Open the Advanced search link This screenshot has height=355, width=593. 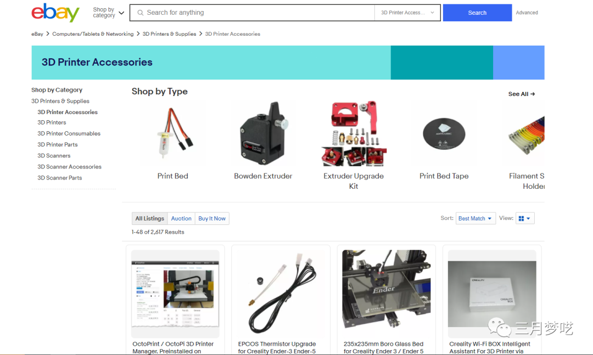coord(527,13)
